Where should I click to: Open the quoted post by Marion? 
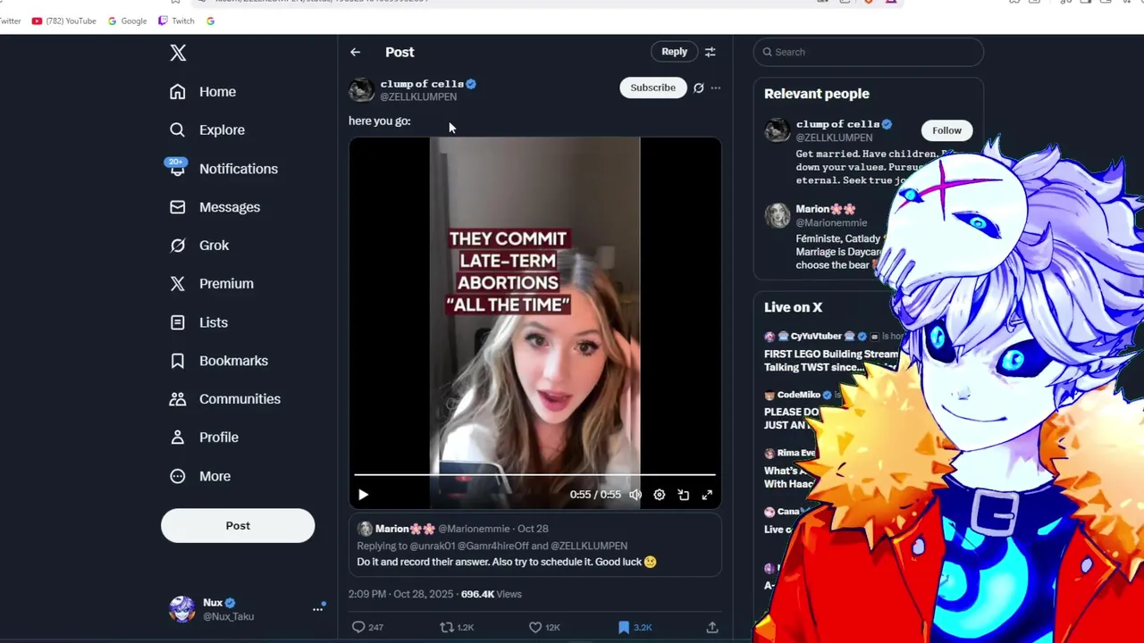(534, 546)
